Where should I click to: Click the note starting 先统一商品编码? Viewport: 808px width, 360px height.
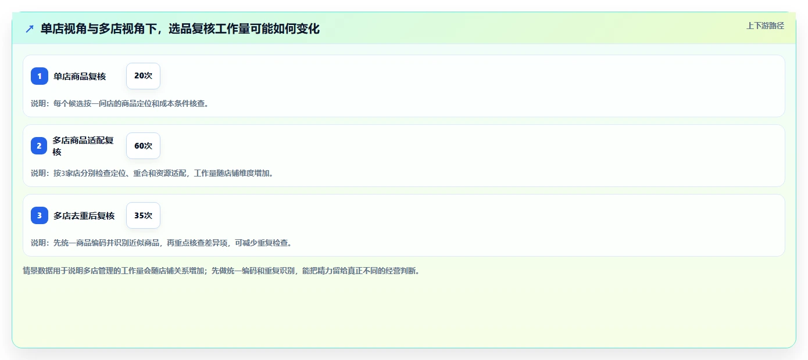tap(162, 243)
